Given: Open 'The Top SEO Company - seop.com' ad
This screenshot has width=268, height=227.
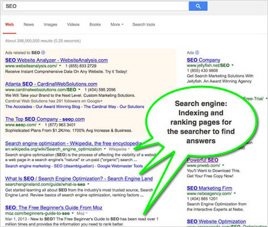Looking at the screenshot, I should (45, 119).
